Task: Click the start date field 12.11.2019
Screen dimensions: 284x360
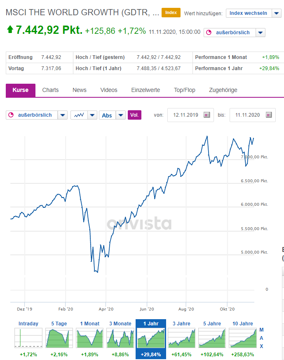Action: [185, 115]
